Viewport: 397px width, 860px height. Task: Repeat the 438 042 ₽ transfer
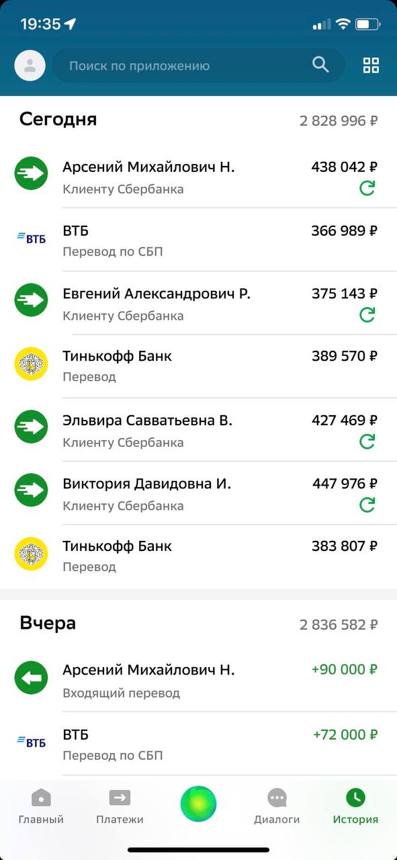(x=367, y=188)
